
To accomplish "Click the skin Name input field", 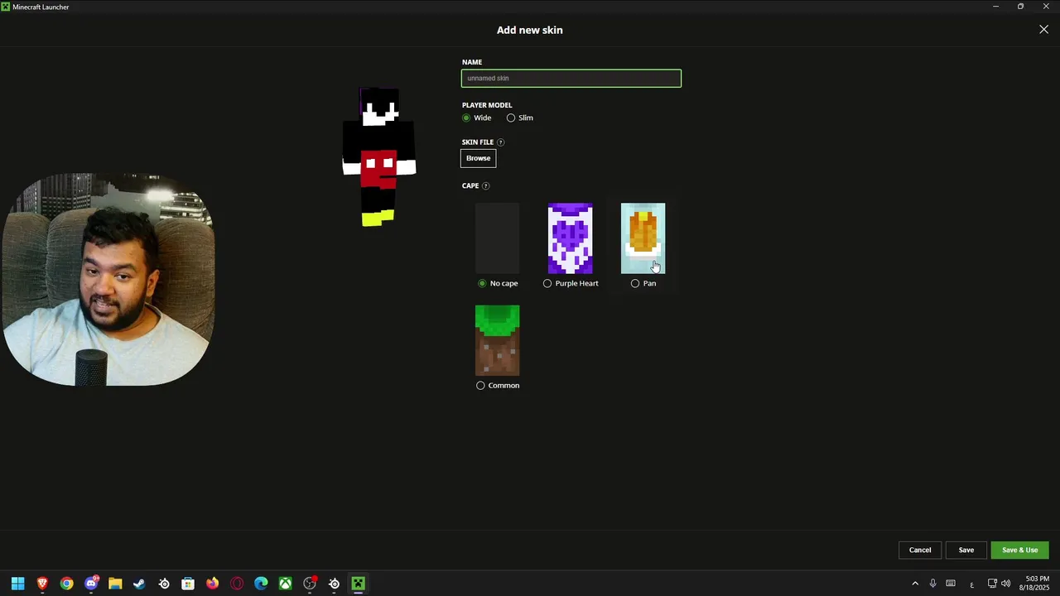I will tap(571, 79).
